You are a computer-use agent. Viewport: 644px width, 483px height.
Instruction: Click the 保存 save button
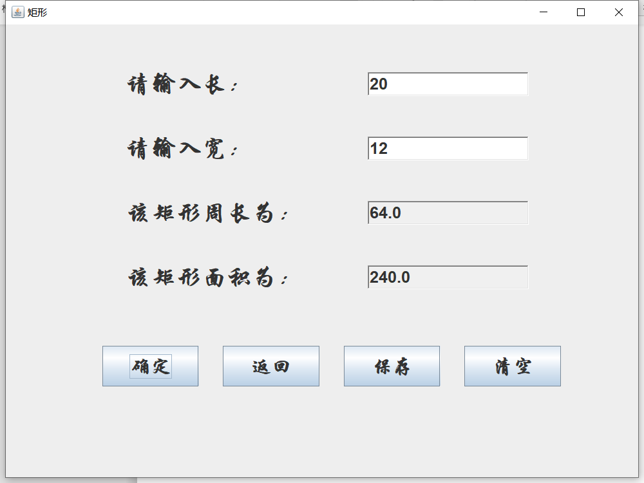tap(392, 366)
